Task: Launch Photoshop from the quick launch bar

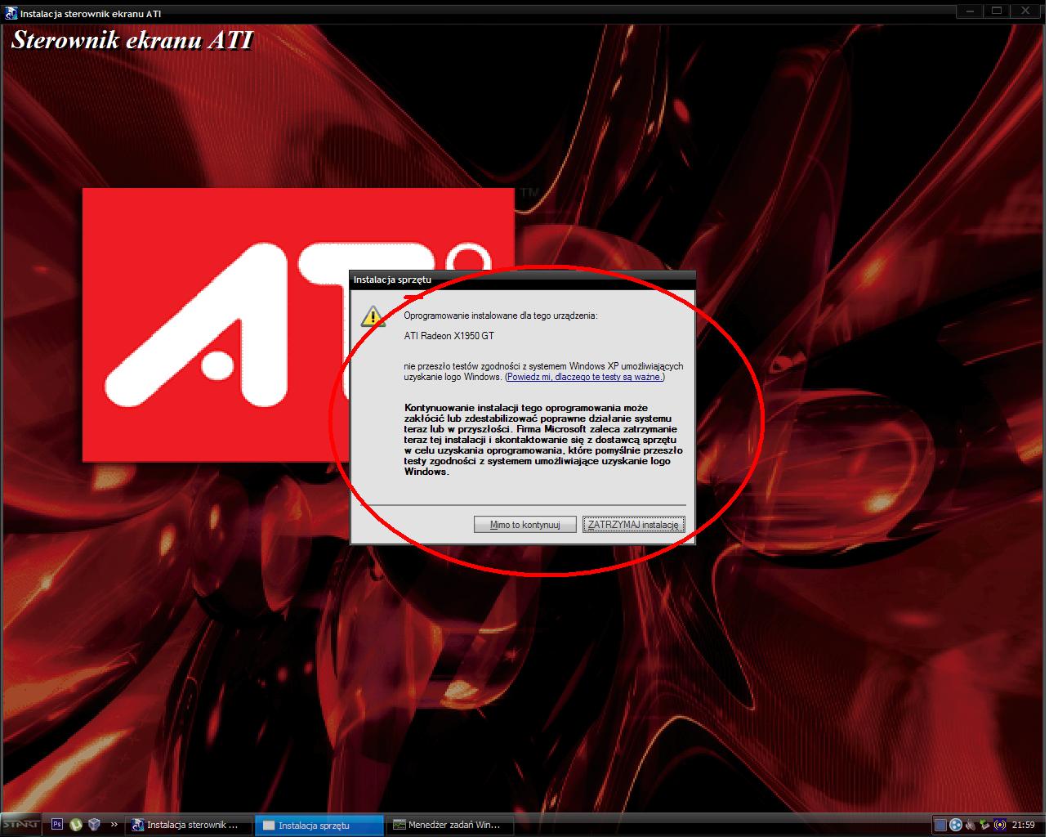Action: point(57,825)
